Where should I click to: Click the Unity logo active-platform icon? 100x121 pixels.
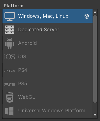[x=87, y=16]
